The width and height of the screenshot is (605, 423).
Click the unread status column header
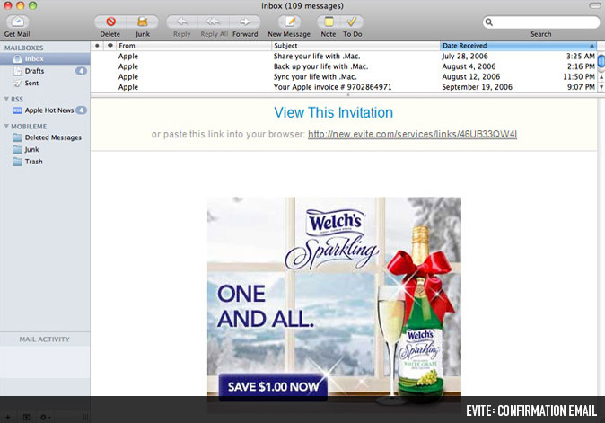point(97,46)
